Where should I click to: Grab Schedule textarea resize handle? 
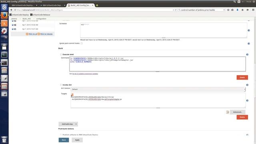pos(164,38)
